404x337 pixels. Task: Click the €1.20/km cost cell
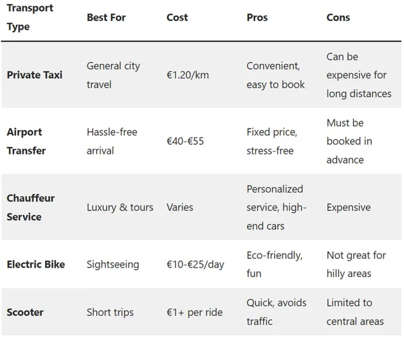click(x=188, y=75)
